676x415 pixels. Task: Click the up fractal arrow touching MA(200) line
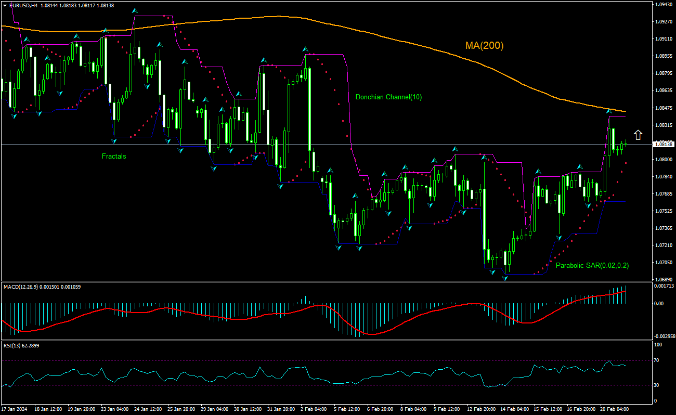(x=609, y=111)
